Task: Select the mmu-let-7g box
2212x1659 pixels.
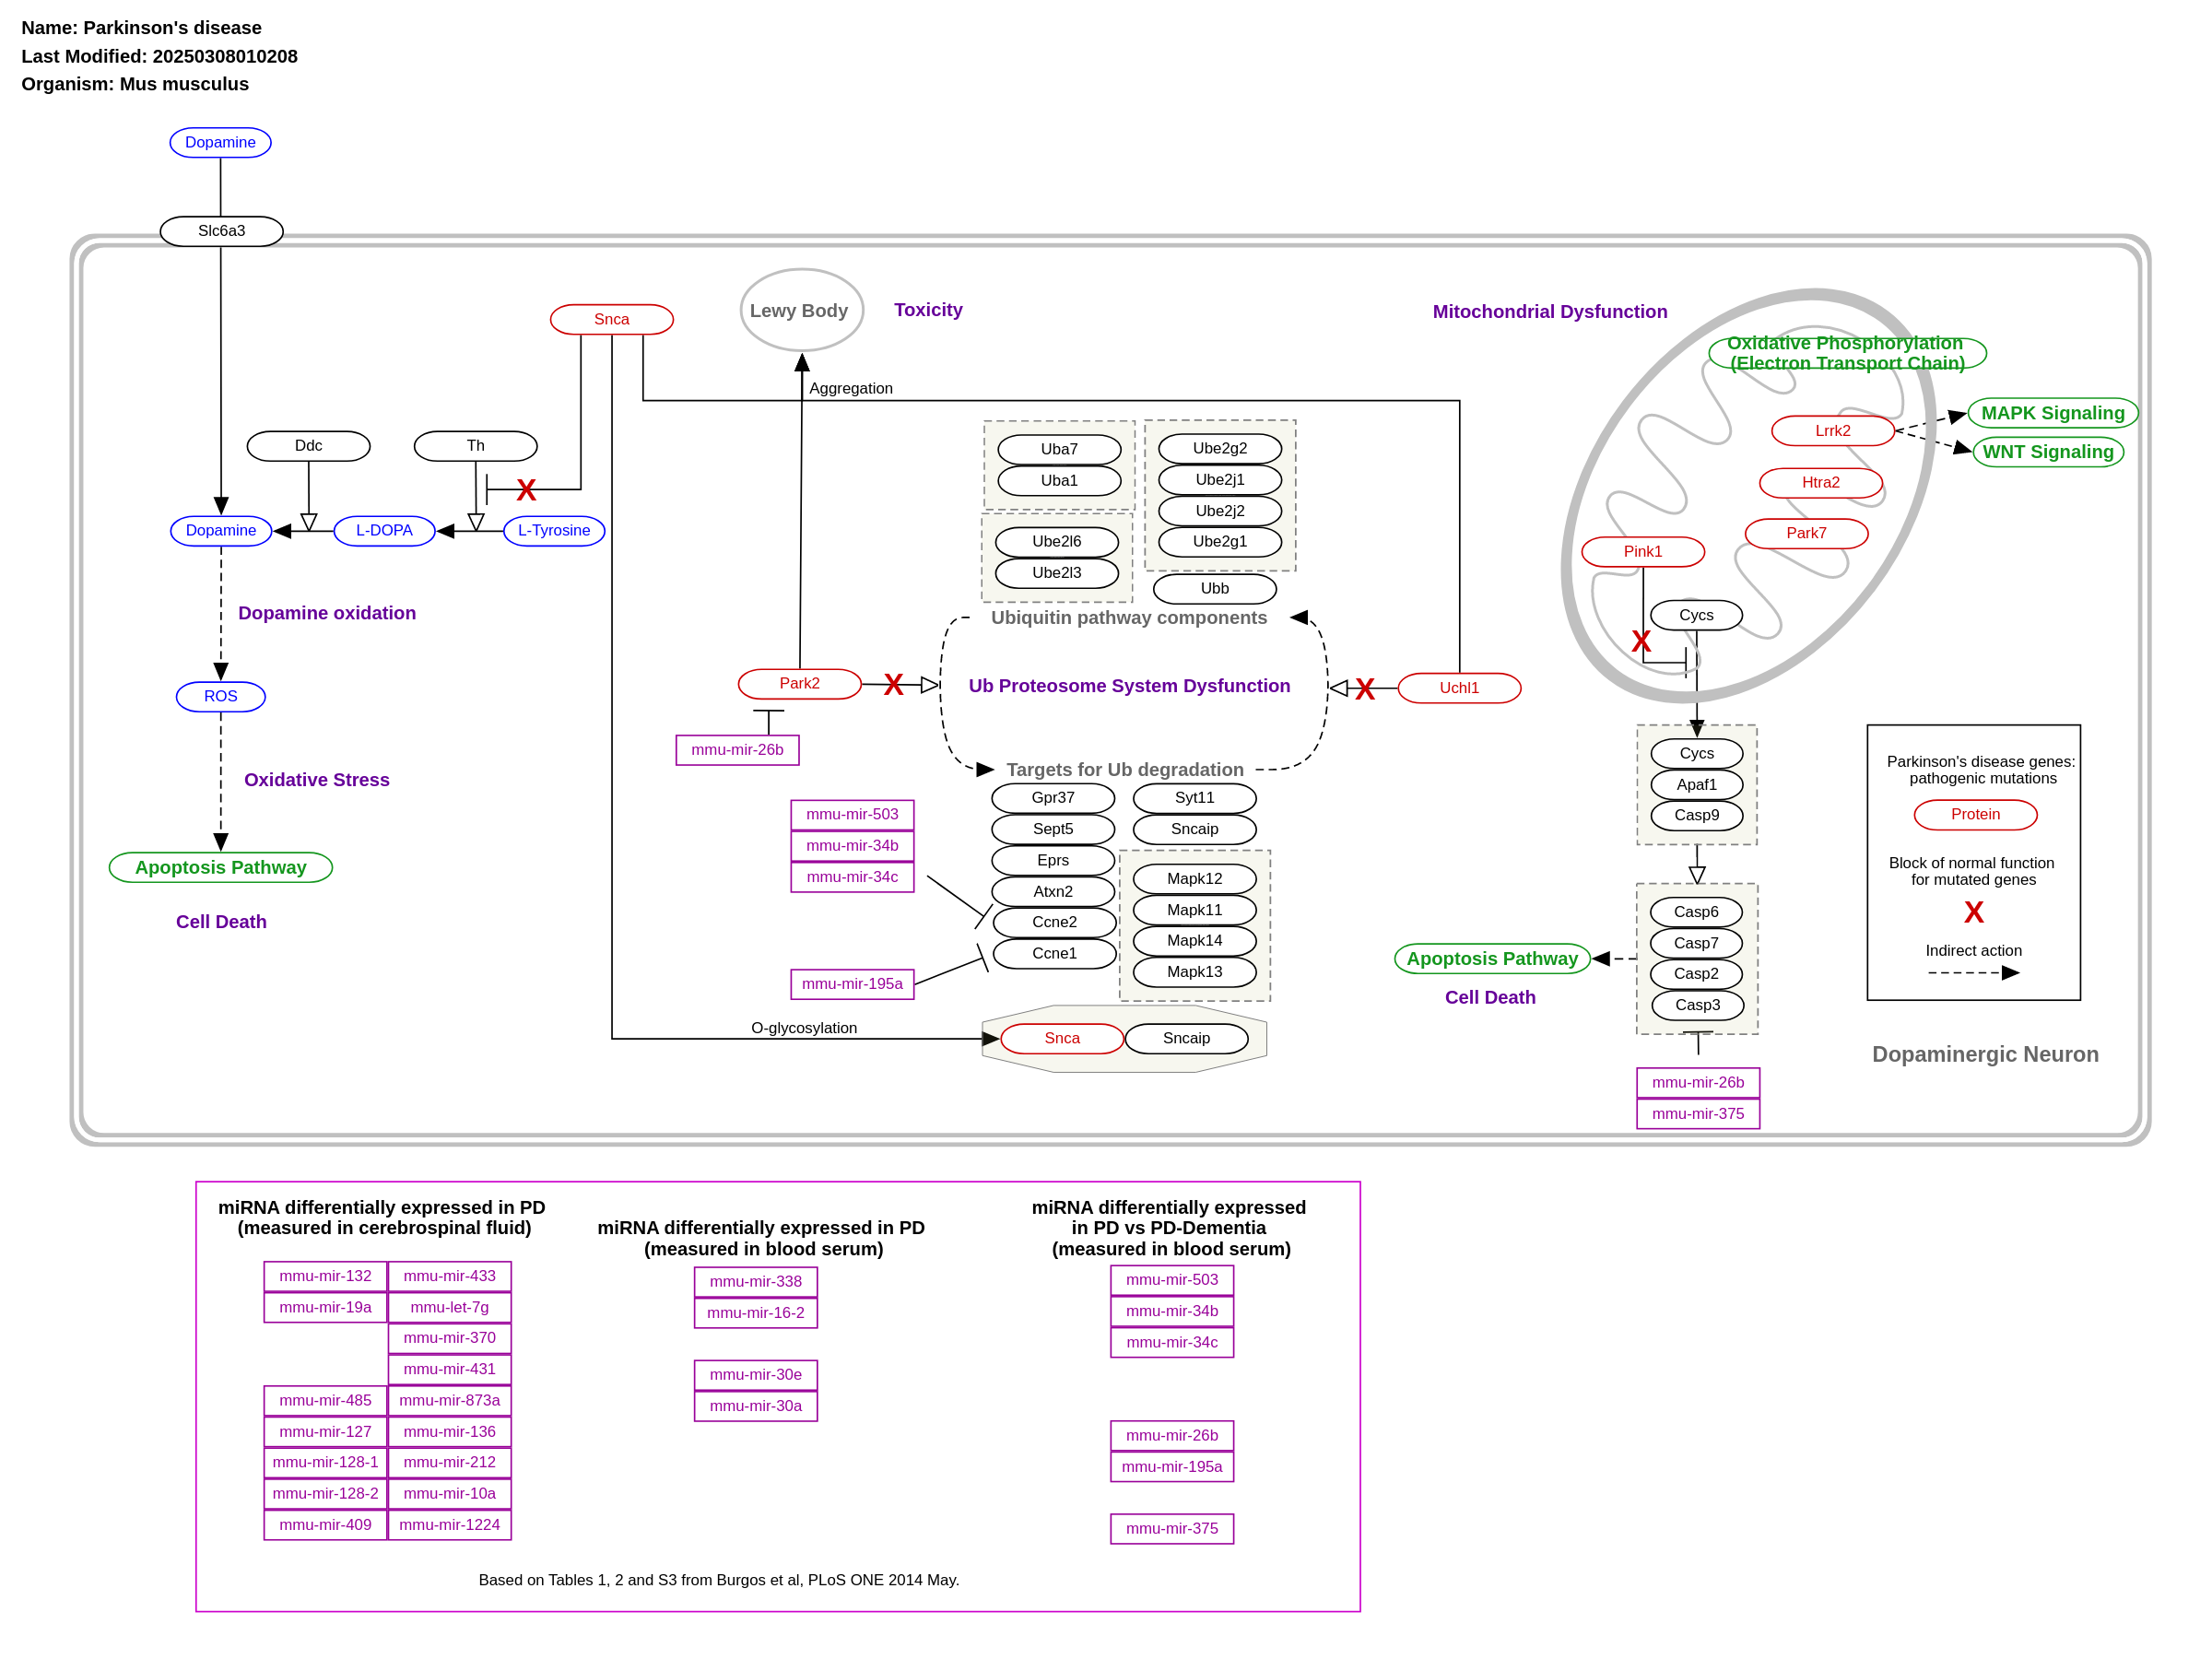Action: pyautogui.click(x=449, y=1307)
